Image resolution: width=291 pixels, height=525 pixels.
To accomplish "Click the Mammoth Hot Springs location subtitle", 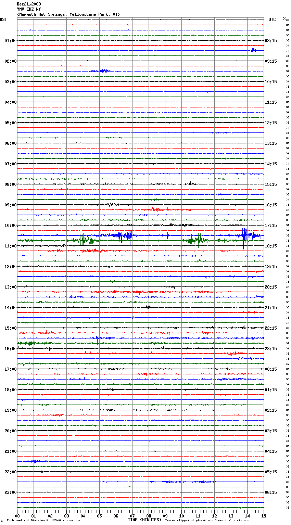I will point(68,14).
